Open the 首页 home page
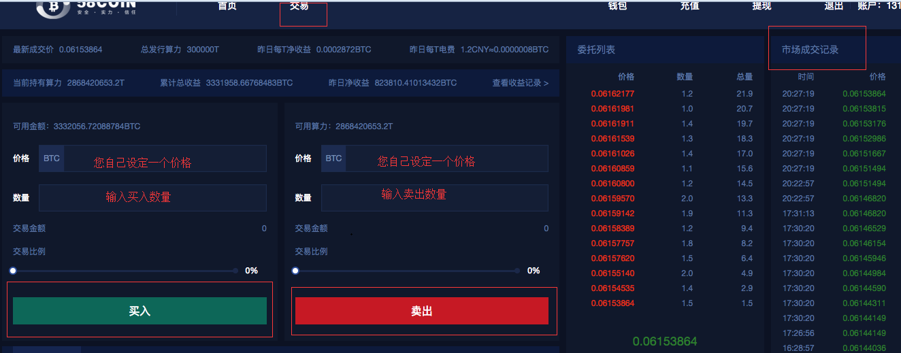Screen dimensions: 901x353 [227, 6]
